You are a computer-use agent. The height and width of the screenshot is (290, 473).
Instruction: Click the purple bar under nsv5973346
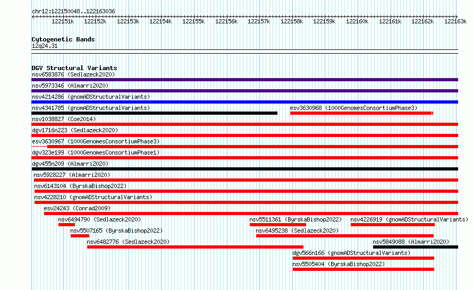[x=244, y=91]
